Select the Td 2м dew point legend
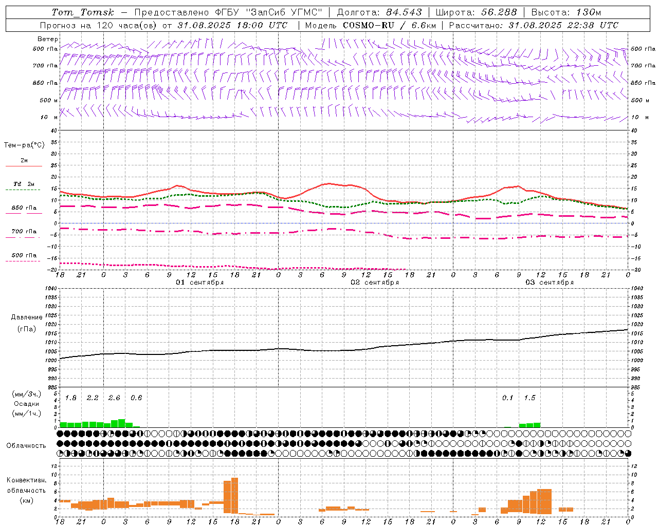This screenshot has height=526, width=658. pos(24,186)
